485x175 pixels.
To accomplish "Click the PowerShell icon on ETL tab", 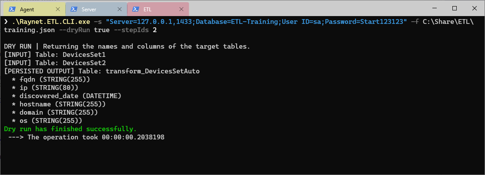I will [136, 9].
